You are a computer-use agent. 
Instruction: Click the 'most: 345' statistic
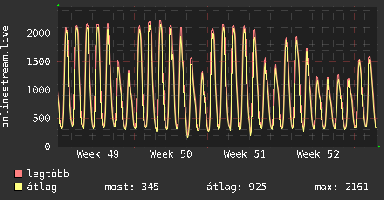coord(132,187)
